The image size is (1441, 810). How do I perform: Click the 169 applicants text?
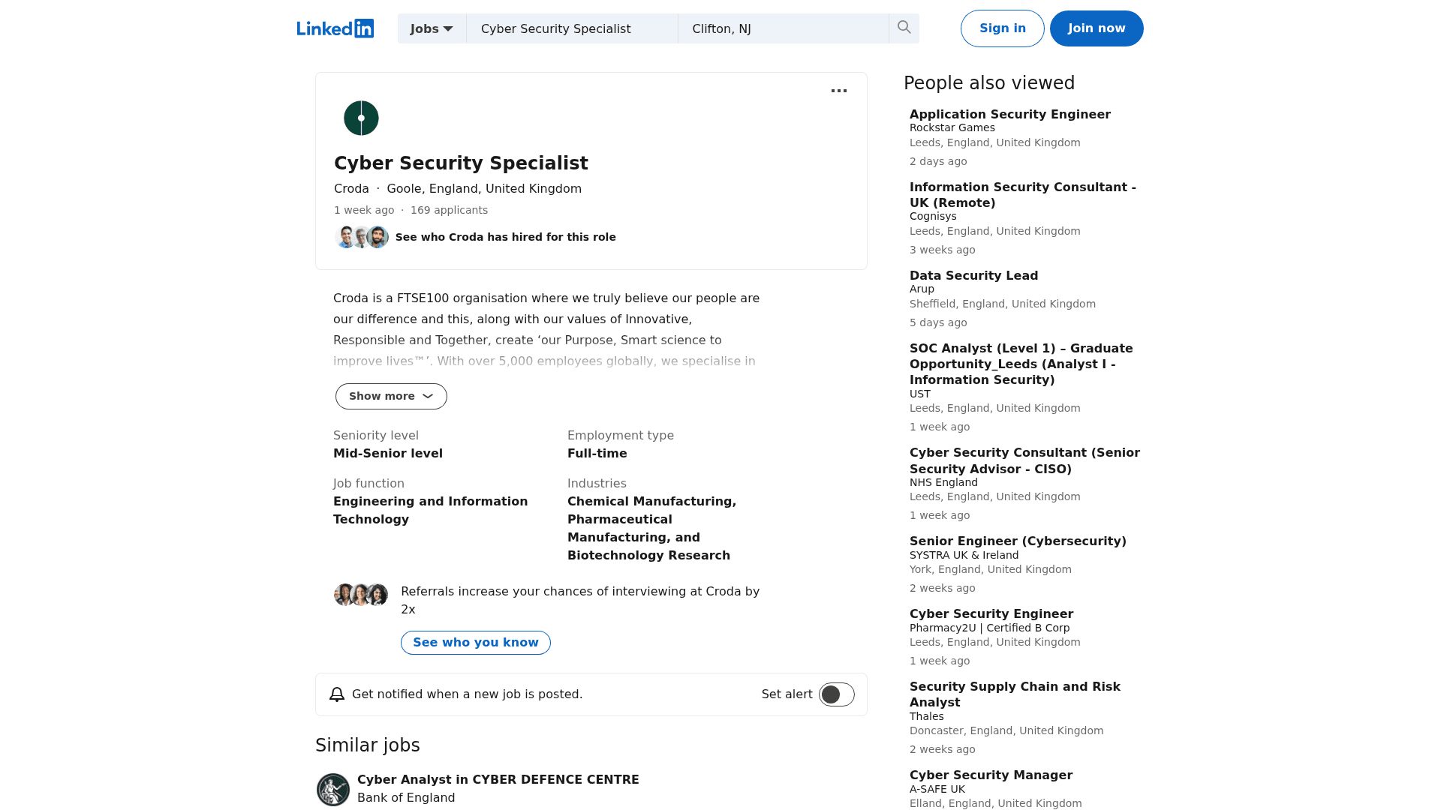coord(449,211)
